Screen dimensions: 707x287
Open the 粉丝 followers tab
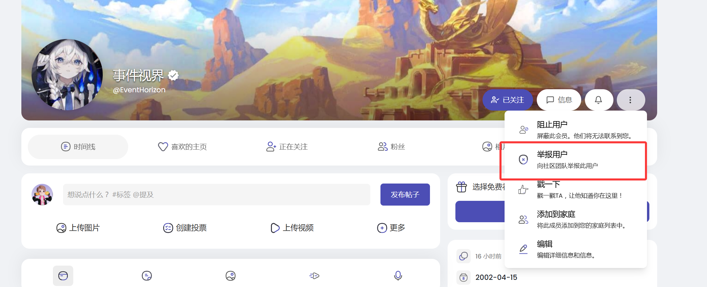[391, 147]
